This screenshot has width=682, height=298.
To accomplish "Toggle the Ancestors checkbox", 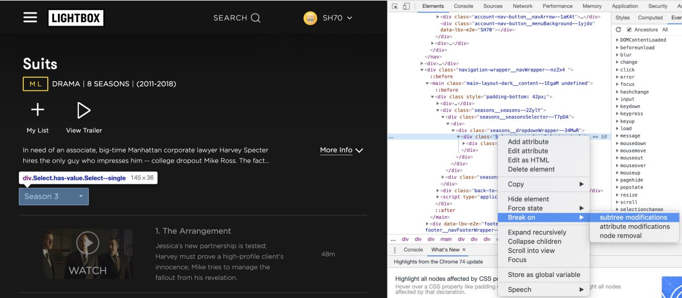I will [x=630, y=30].
